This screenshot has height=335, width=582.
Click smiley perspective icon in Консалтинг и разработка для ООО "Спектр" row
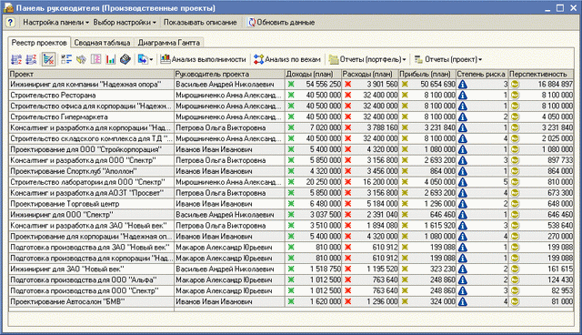tap(515, 160)
